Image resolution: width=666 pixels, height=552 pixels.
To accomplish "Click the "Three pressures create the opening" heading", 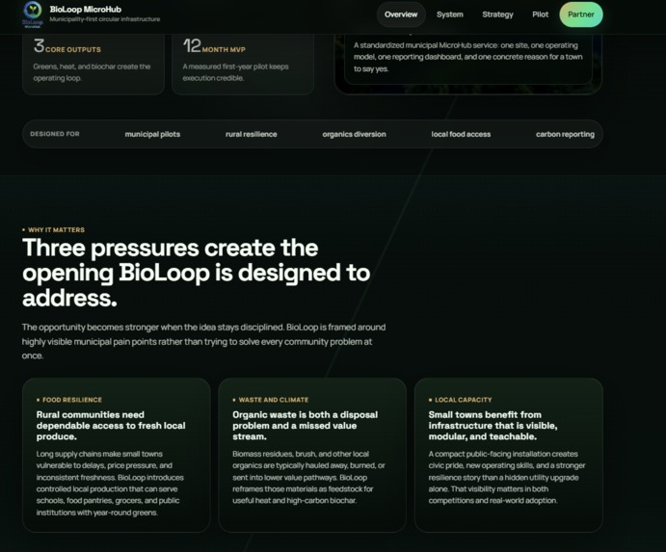I will tap(197, 273).
